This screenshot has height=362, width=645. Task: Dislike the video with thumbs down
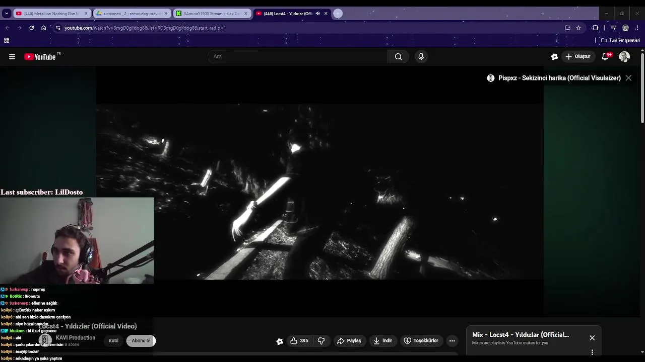tap(321, 341)
